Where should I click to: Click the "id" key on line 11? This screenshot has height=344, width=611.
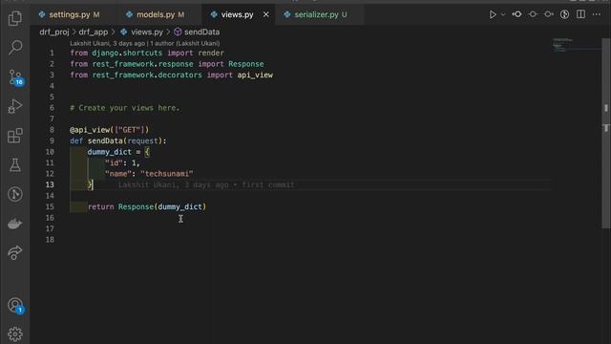point(114,162)
